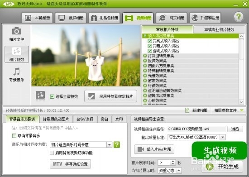The image size is (249, 177).
Task: Toggle the 选择全部特效 checkbox
Action: 52,96
